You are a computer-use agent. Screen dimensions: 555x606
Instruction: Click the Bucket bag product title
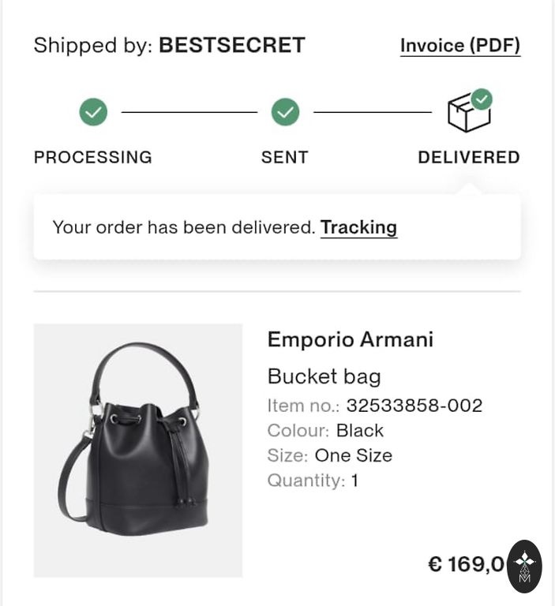(324, 376)
